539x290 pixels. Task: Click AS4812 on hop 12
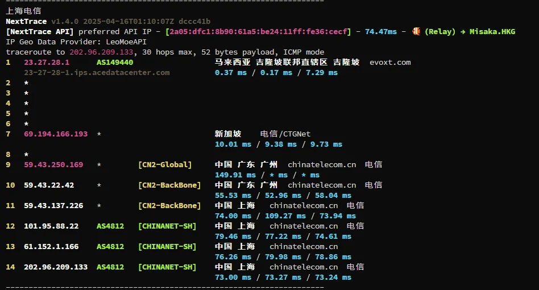(x=110, y=226)
